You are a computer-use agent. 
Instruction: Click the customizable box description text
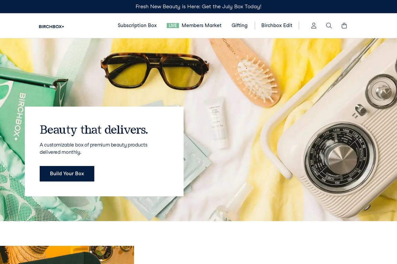click(x=93, y=148)
